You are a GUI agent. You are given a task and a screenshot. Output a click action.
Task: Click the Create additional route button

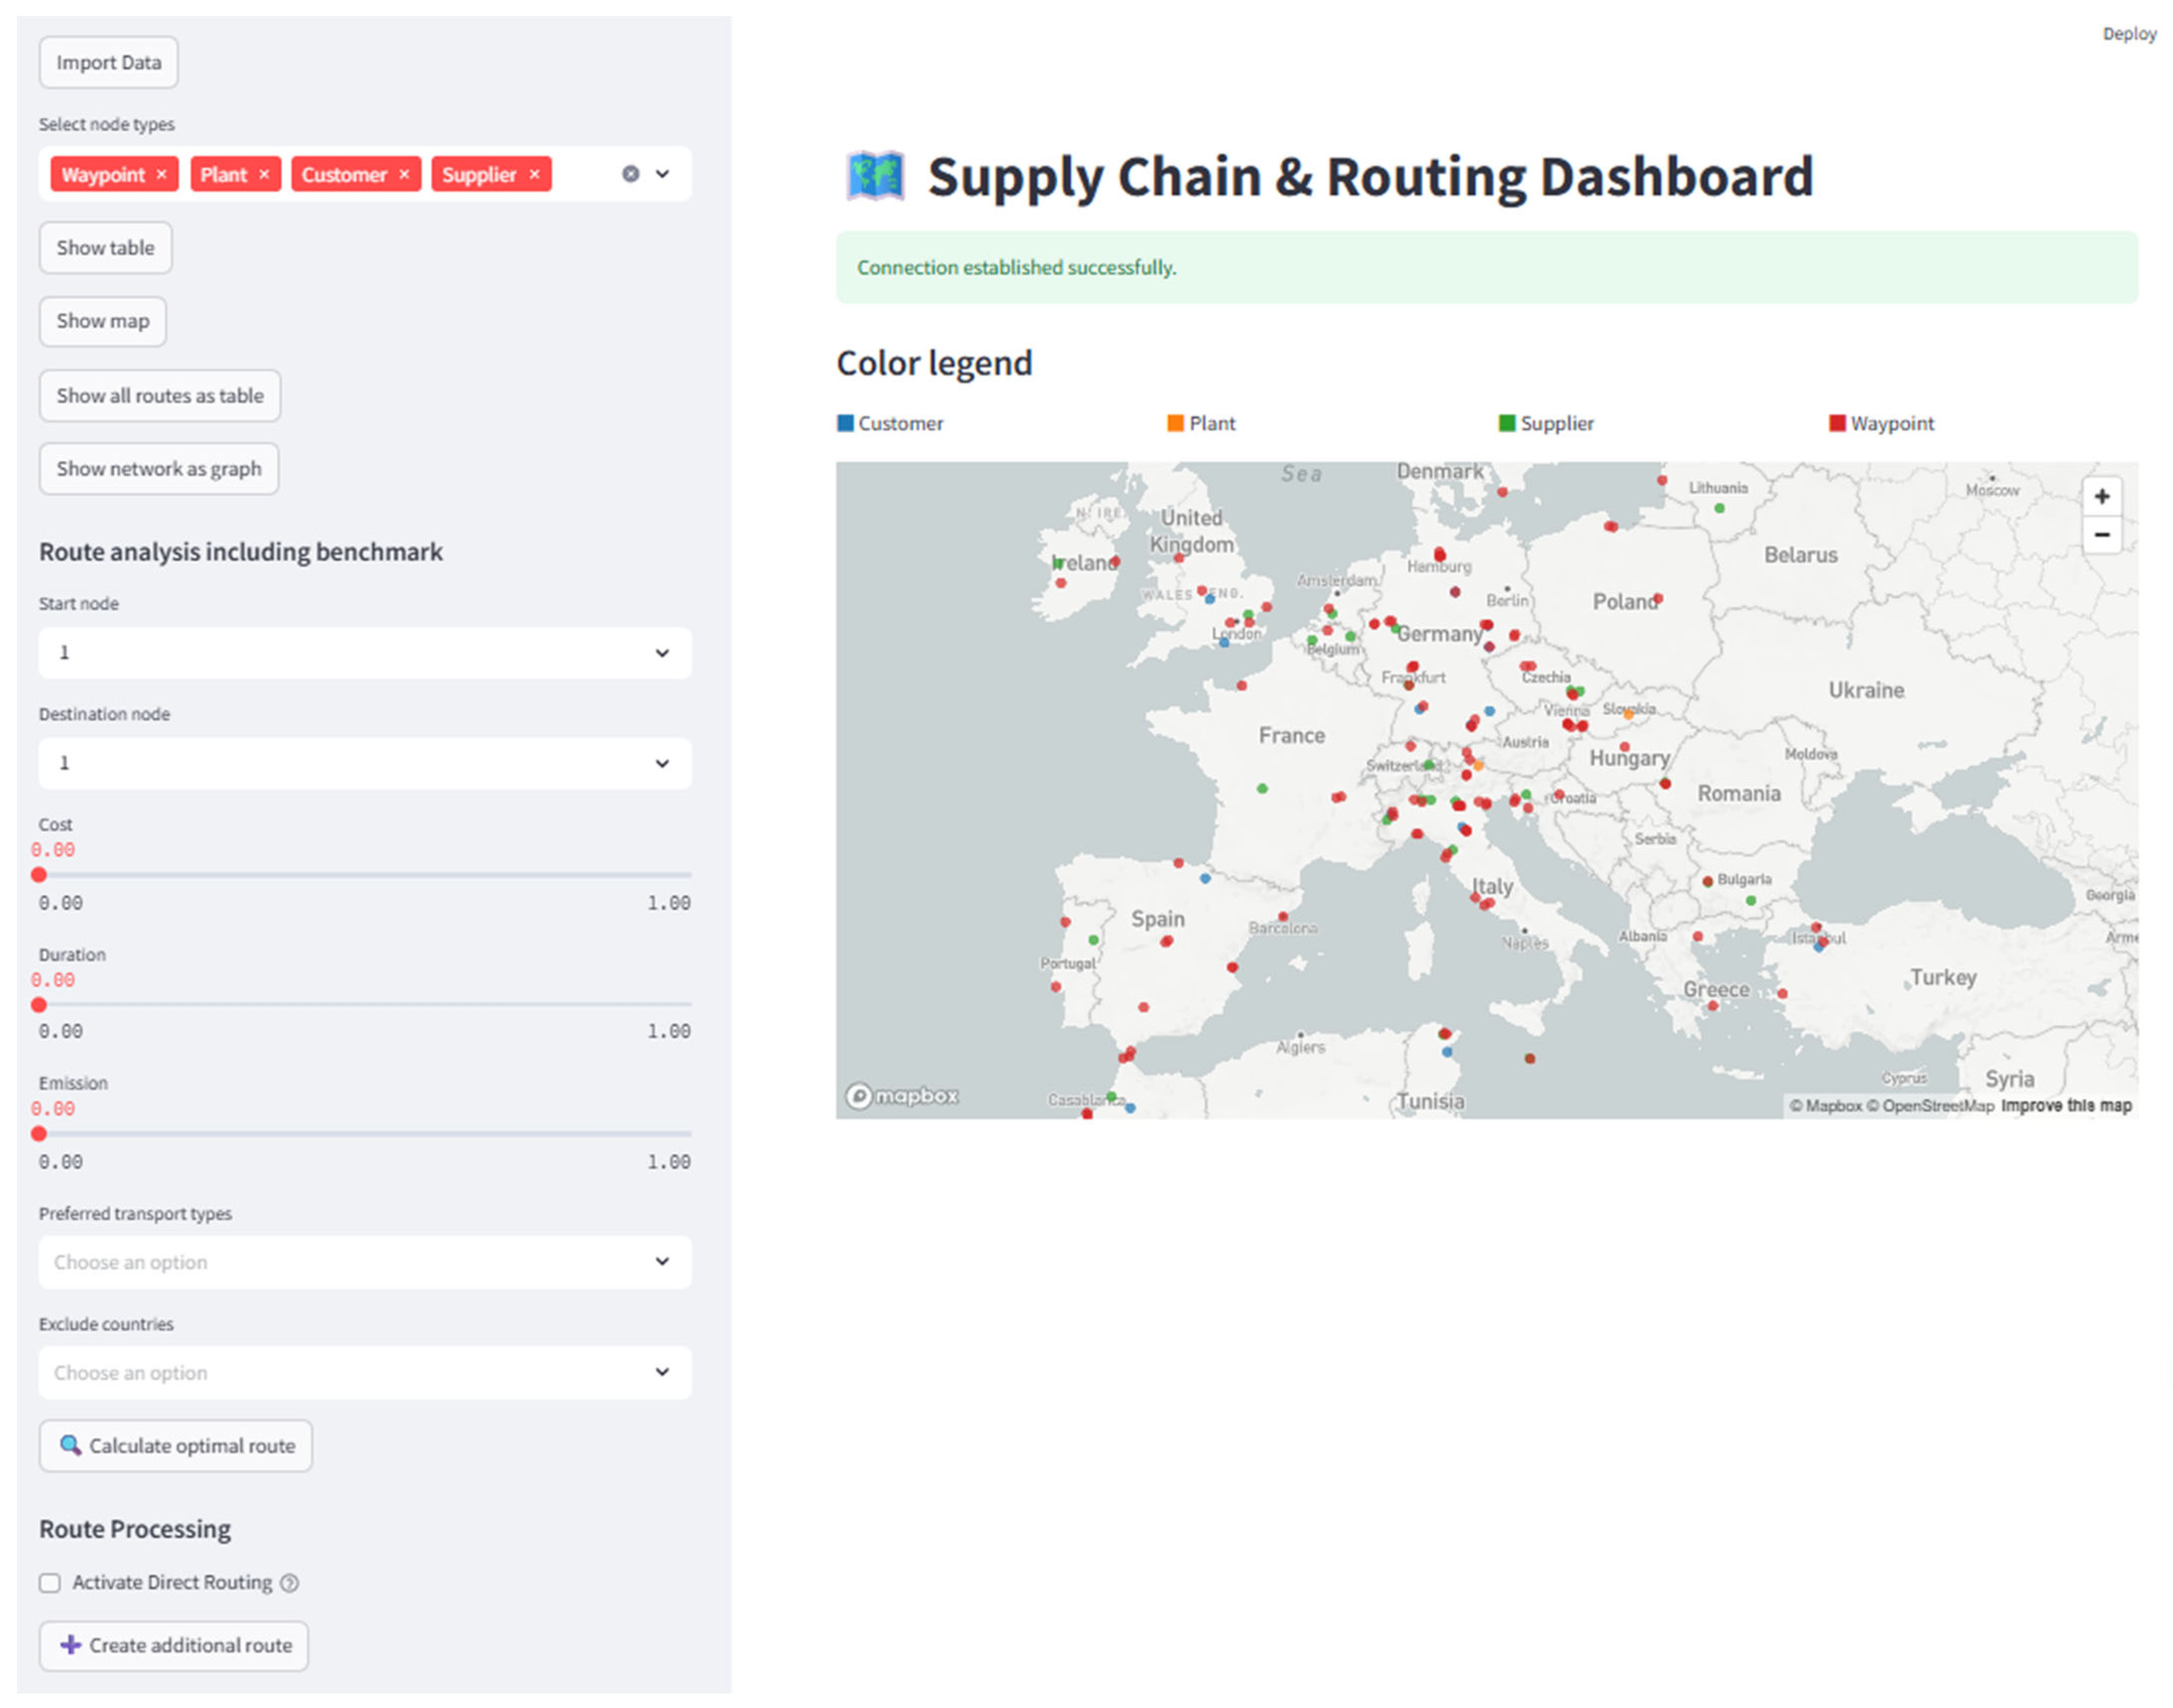[x=174, y=1646]
